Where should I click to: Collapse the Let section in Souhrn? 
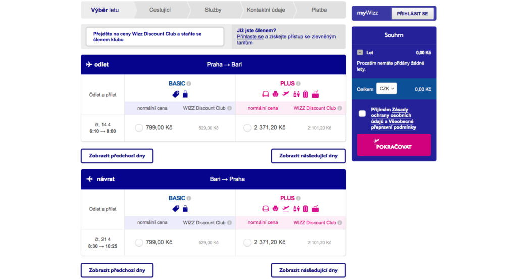[360, 52]
